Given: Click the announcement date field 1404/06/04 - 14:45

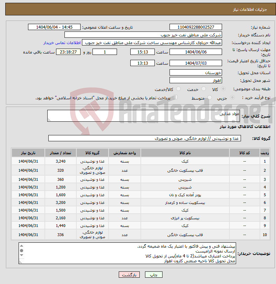Looking at the screenshot, I should pyautogui.click(x=54, y=27).
